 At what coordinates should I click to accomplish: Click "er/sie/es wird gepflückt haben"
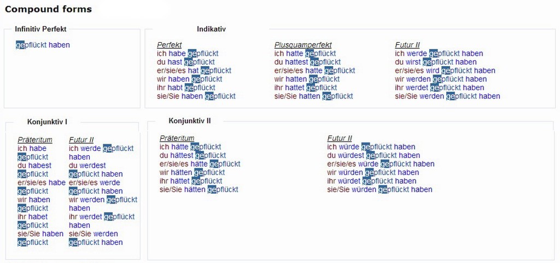(445, 71)
